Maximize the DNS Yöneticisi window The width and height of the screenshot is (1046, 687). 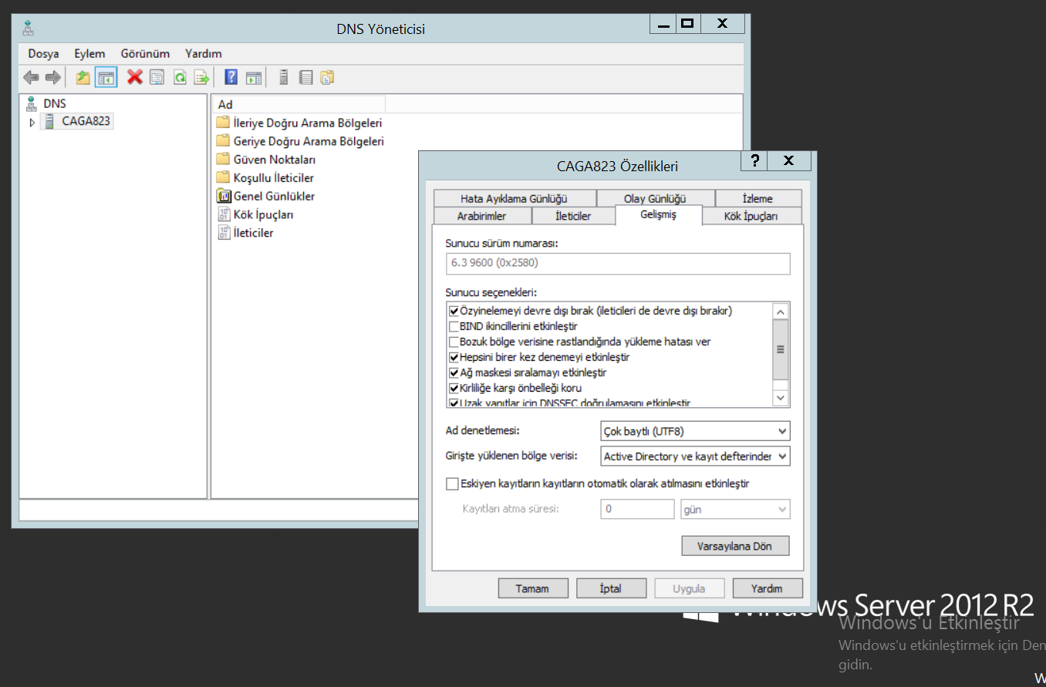point(687,24)
